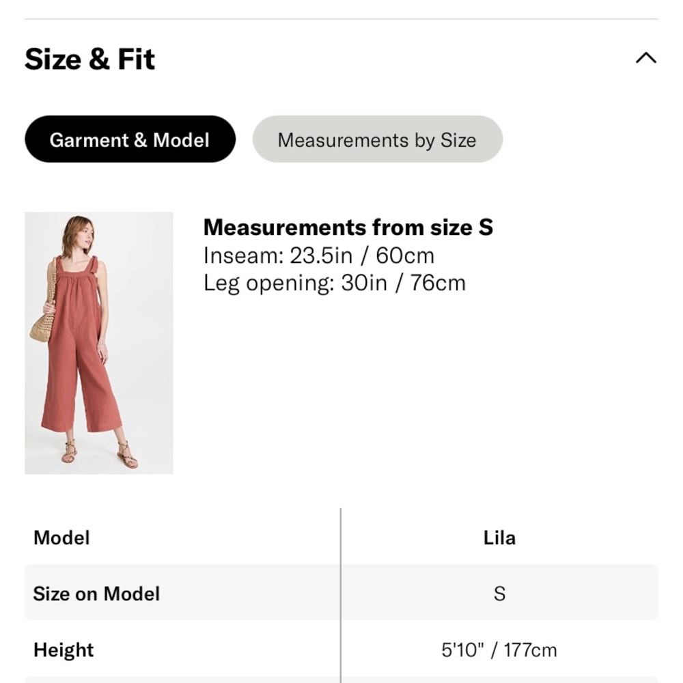Toggle the Measurements by Size pill

pyautogui.click(x=377, y=139)
